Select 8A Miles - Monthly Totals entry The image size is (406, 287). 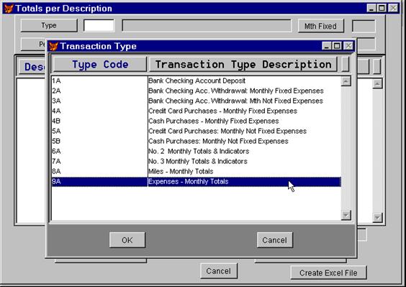point(197,171)
